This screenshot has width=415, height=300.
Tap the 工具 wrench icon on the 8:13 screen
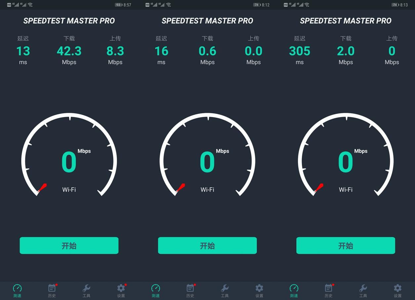(363, 288)
